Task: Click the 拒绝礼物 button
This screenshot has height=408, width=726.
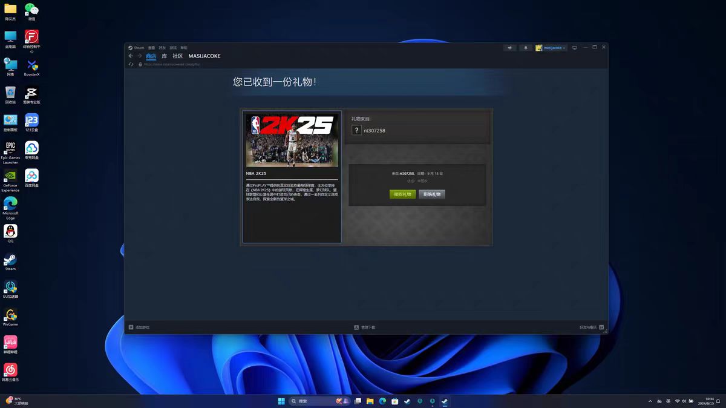Action: (x=432, y=194)
